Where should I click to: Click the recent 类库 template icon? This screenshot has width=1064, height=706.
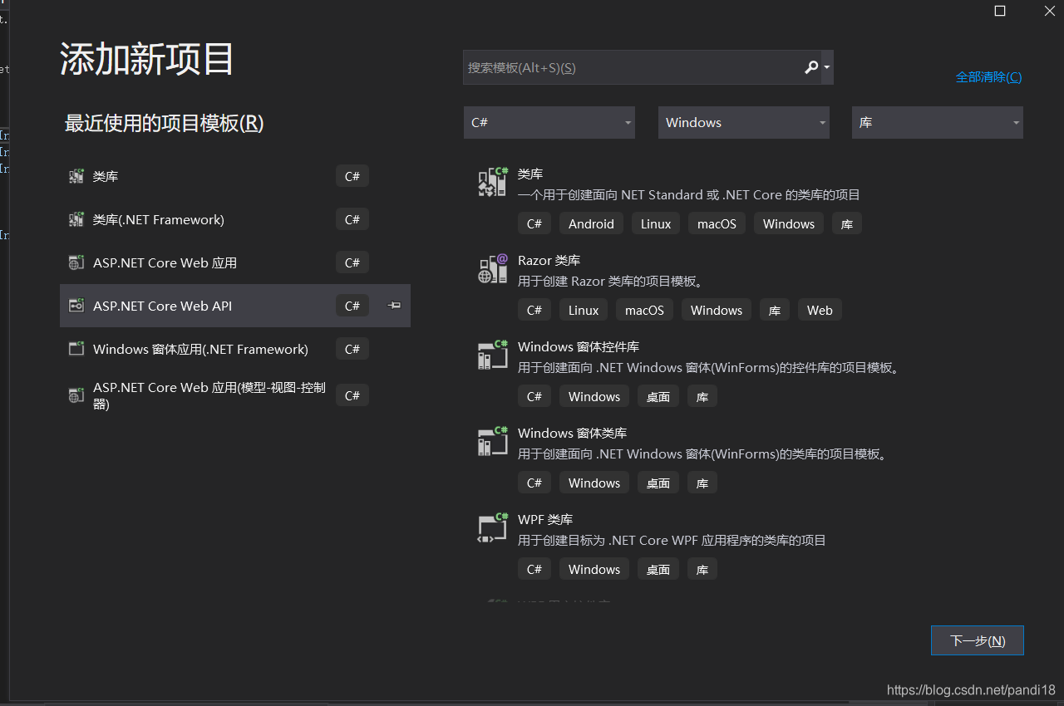tap(76, 176)
